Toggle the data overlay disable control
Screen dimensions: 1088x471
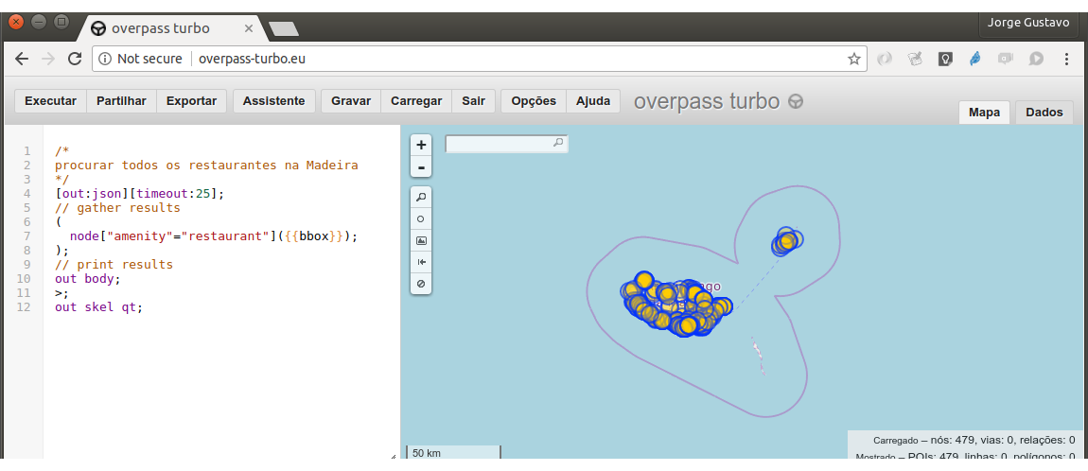point(421,284)
